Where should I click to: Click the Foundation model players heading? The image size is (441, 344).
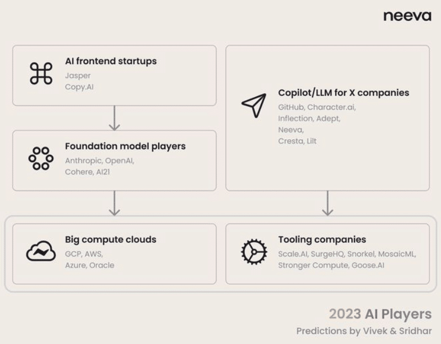[125, 146]
